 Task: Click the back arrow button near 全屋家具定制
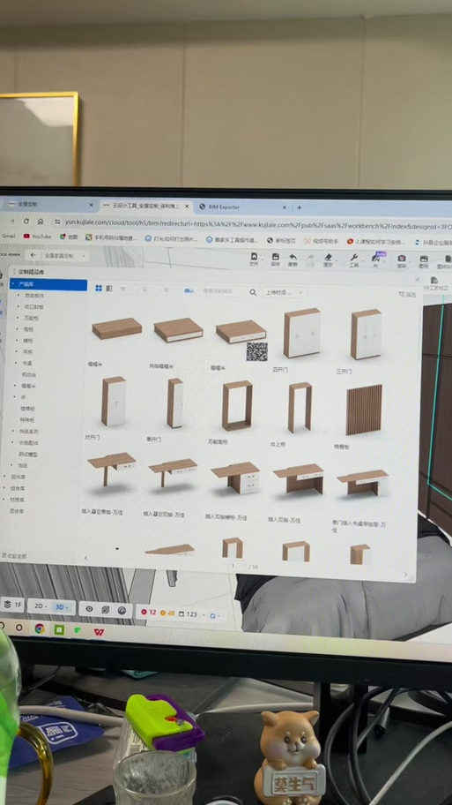pyautogui.click(x=33, y=255)
